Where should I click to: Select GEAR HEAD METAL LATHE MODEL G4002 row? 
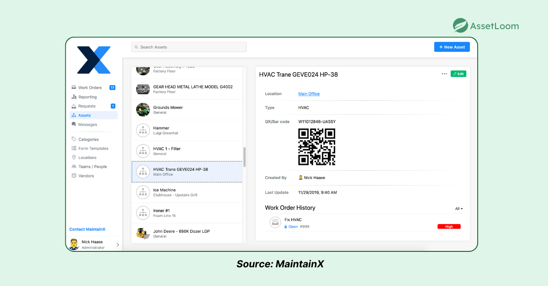click(187, 89)
